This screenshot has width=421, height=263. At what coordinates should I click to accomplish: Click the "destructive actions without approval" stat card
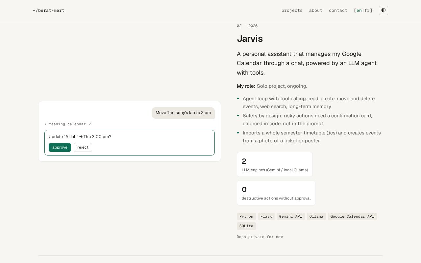[276, 193]
